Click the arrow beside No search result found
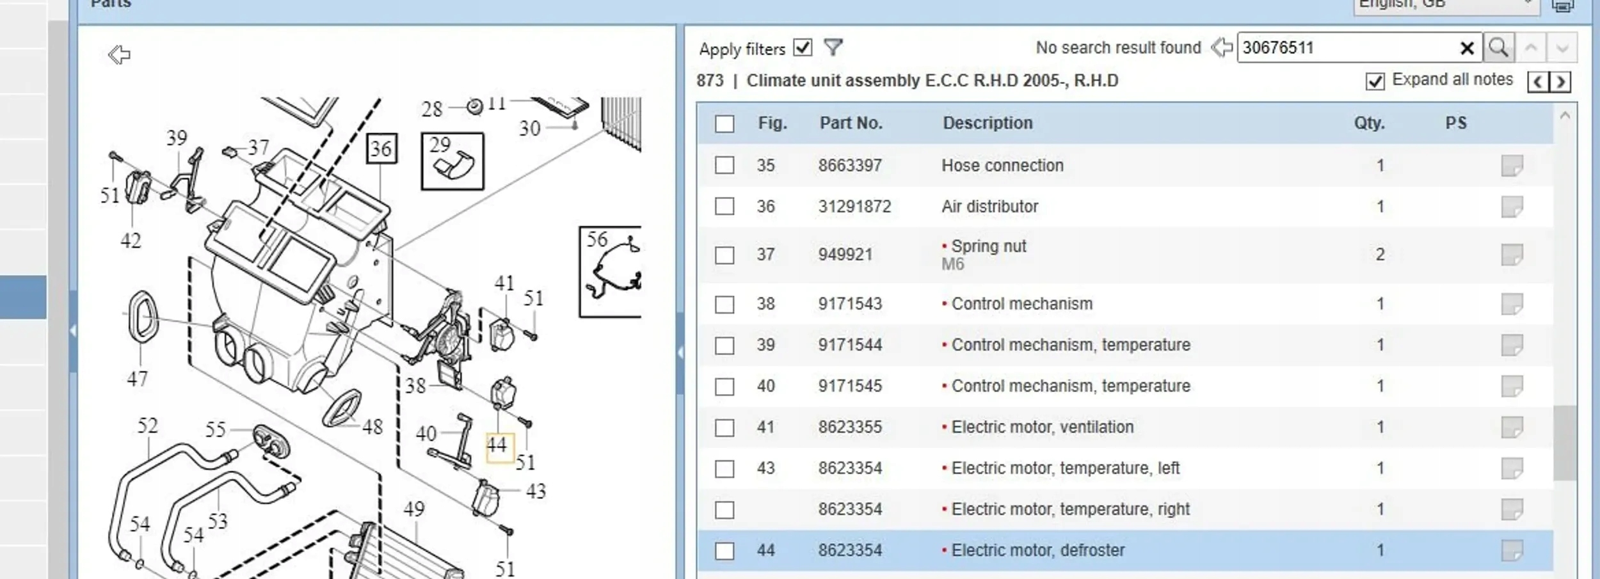This screenshot has height=579, width=1600. [1222, 47]
